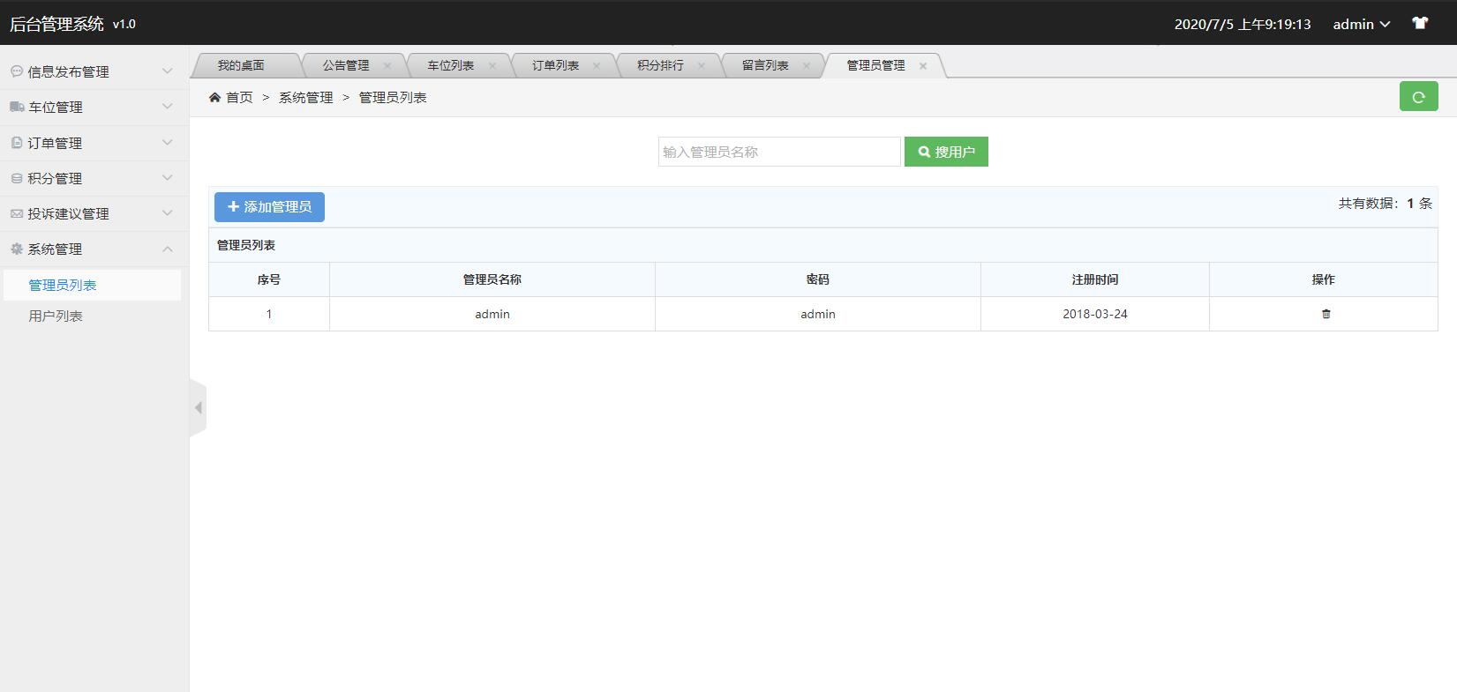1457x692 pixels.
Task: Close the 车位列表 tab
Action: [492, 65]
